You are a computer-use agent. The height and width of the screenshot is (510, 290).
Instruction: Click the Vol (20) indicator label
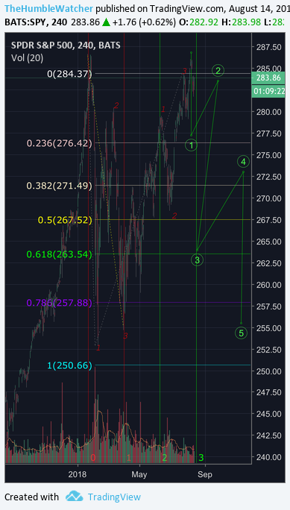[x=27, y=58]
